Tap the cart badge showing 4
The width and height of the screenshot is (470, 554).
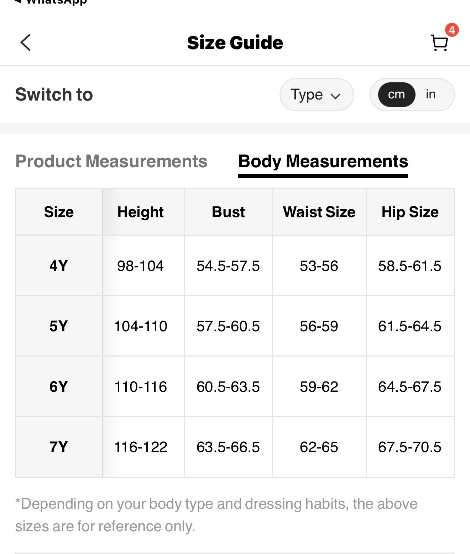coord(451,30)
